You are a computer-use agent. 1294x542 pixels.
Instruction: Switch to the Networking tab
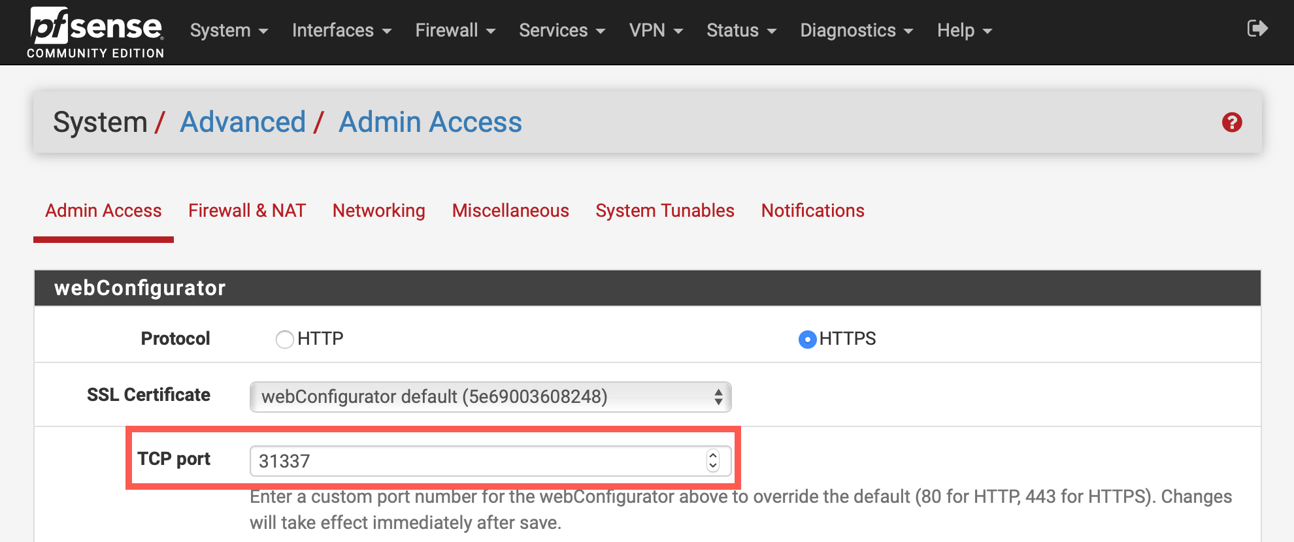[378, 211]
